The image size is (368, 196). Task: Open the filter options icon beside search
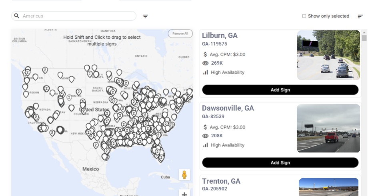145,16
